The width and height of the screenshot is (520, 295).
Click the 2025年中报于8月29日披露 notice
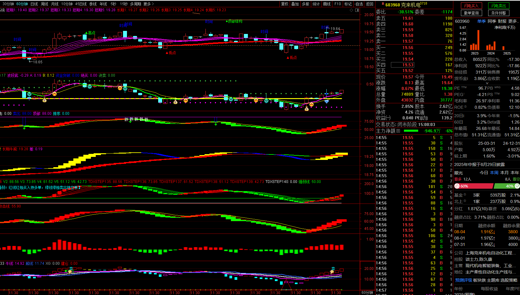pos(479,164)
